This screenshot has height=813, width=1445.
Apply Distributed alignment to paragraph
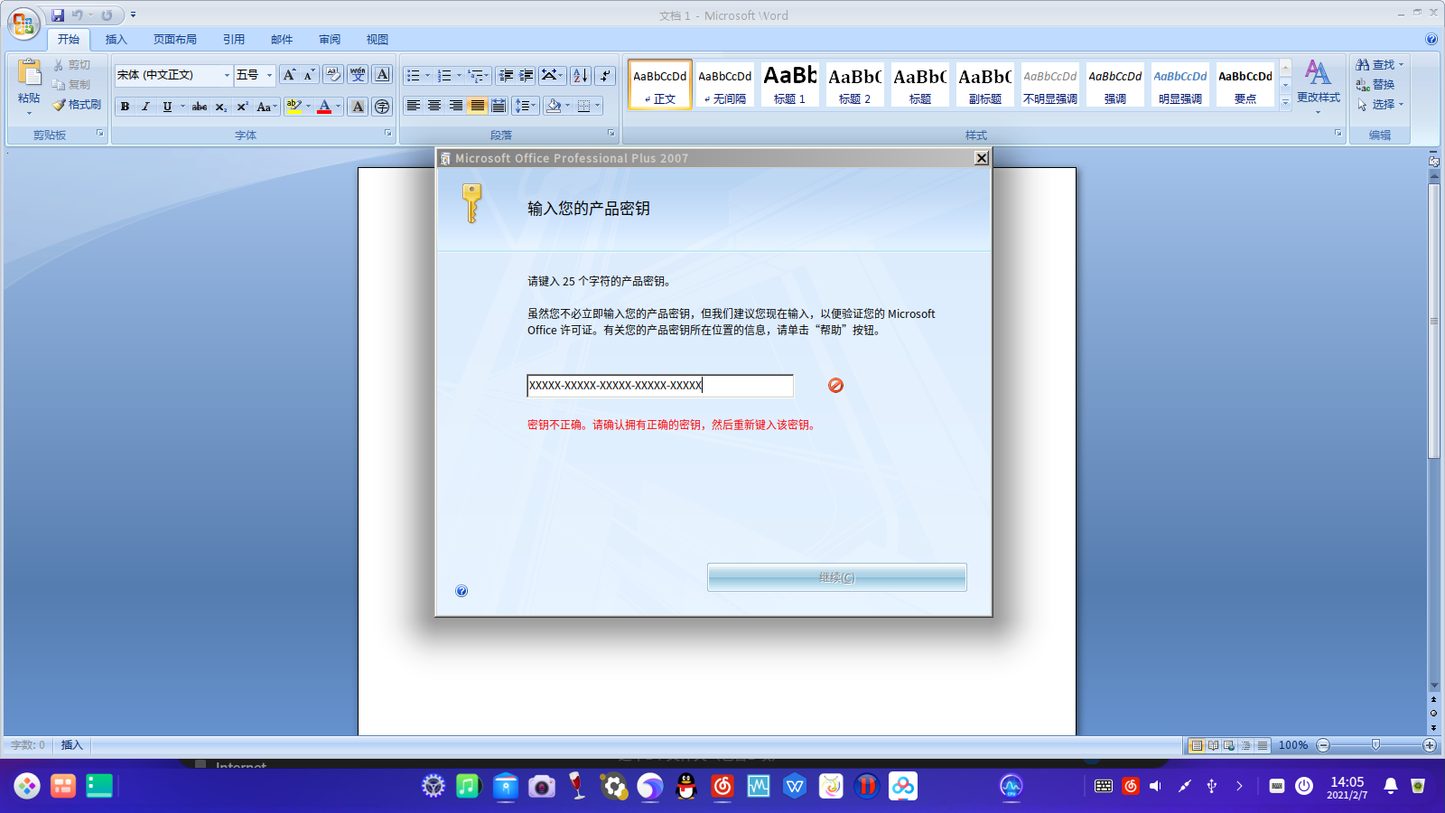click(499, 106)
